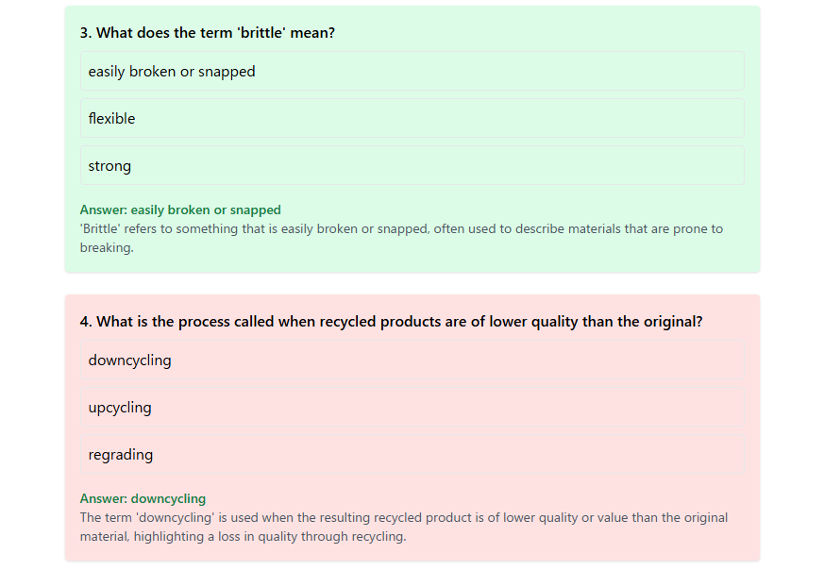Choose the 'upcycling' option
This screenshot has height=570, width=824.
point(412,407)
